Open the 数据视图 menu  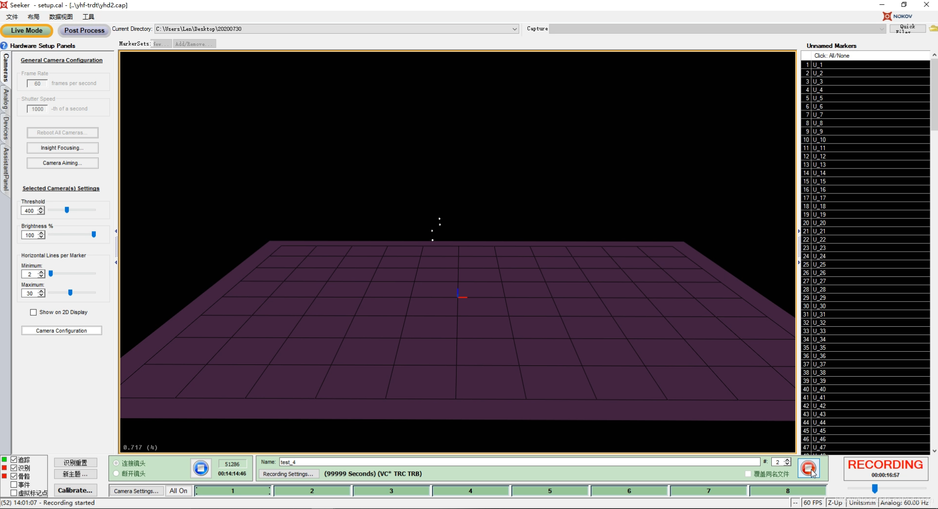click(x=61, y=17)
